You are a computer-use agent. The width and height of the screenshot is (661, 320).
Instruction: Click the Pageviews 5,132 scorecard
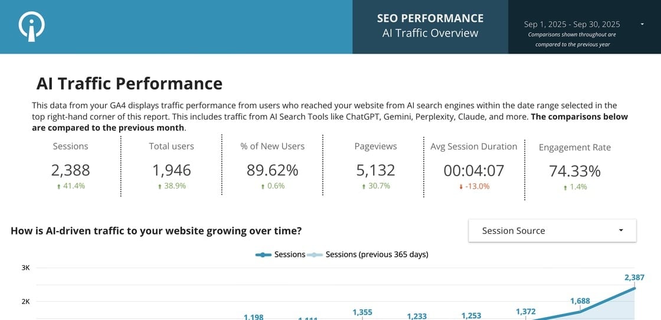tap(375, 170)
